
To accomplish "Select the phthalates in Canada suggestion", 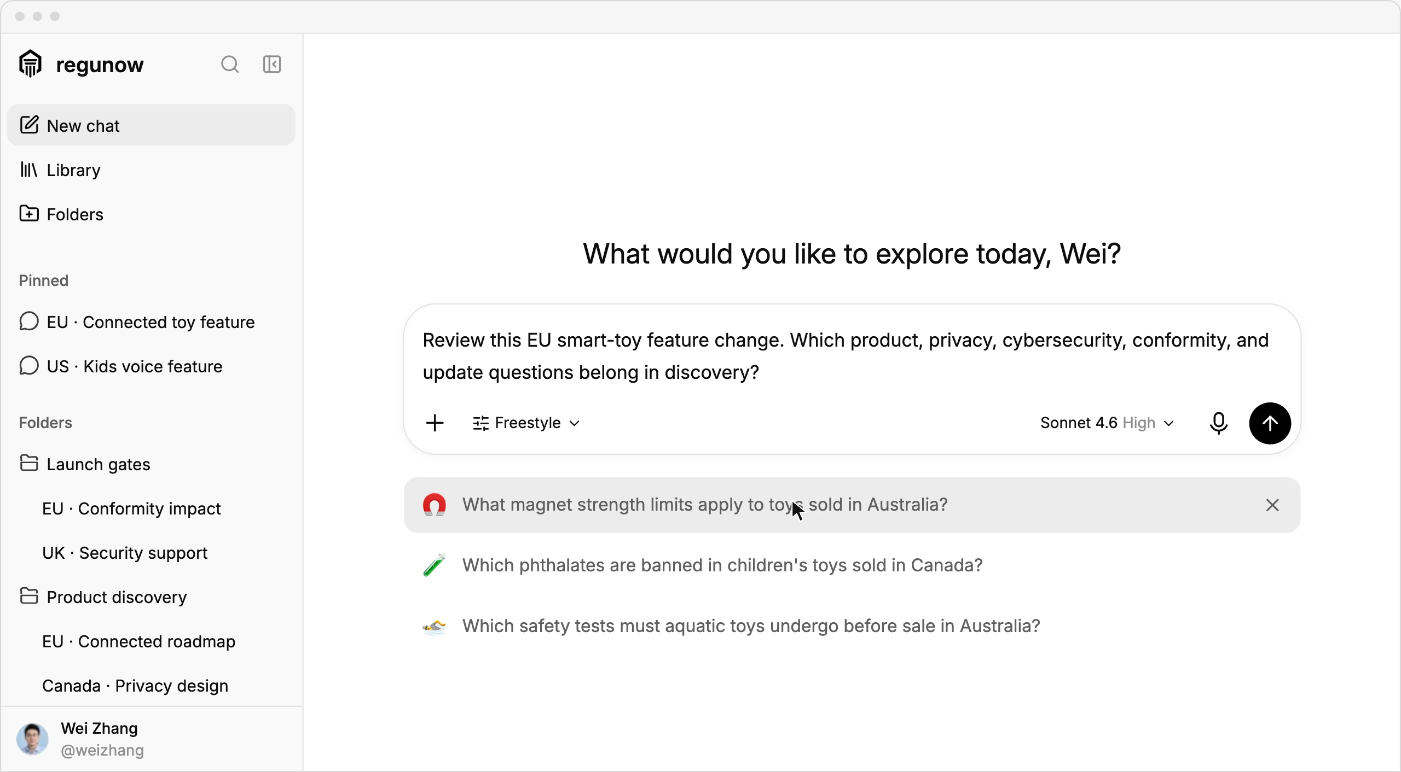I will (722, 565).
